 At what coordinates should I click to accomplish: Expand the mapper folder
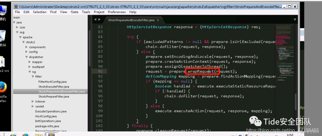pyautogui.click(x=30, y=62)
